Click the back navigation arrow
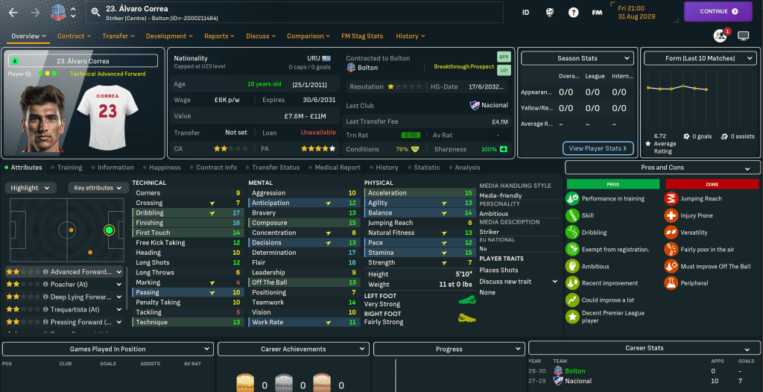Viewport: 763px width, 392px height. (13, 12)
